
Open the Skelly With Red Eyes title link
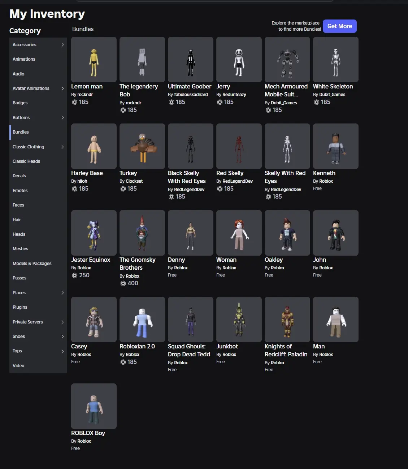[x=285, y=177]
